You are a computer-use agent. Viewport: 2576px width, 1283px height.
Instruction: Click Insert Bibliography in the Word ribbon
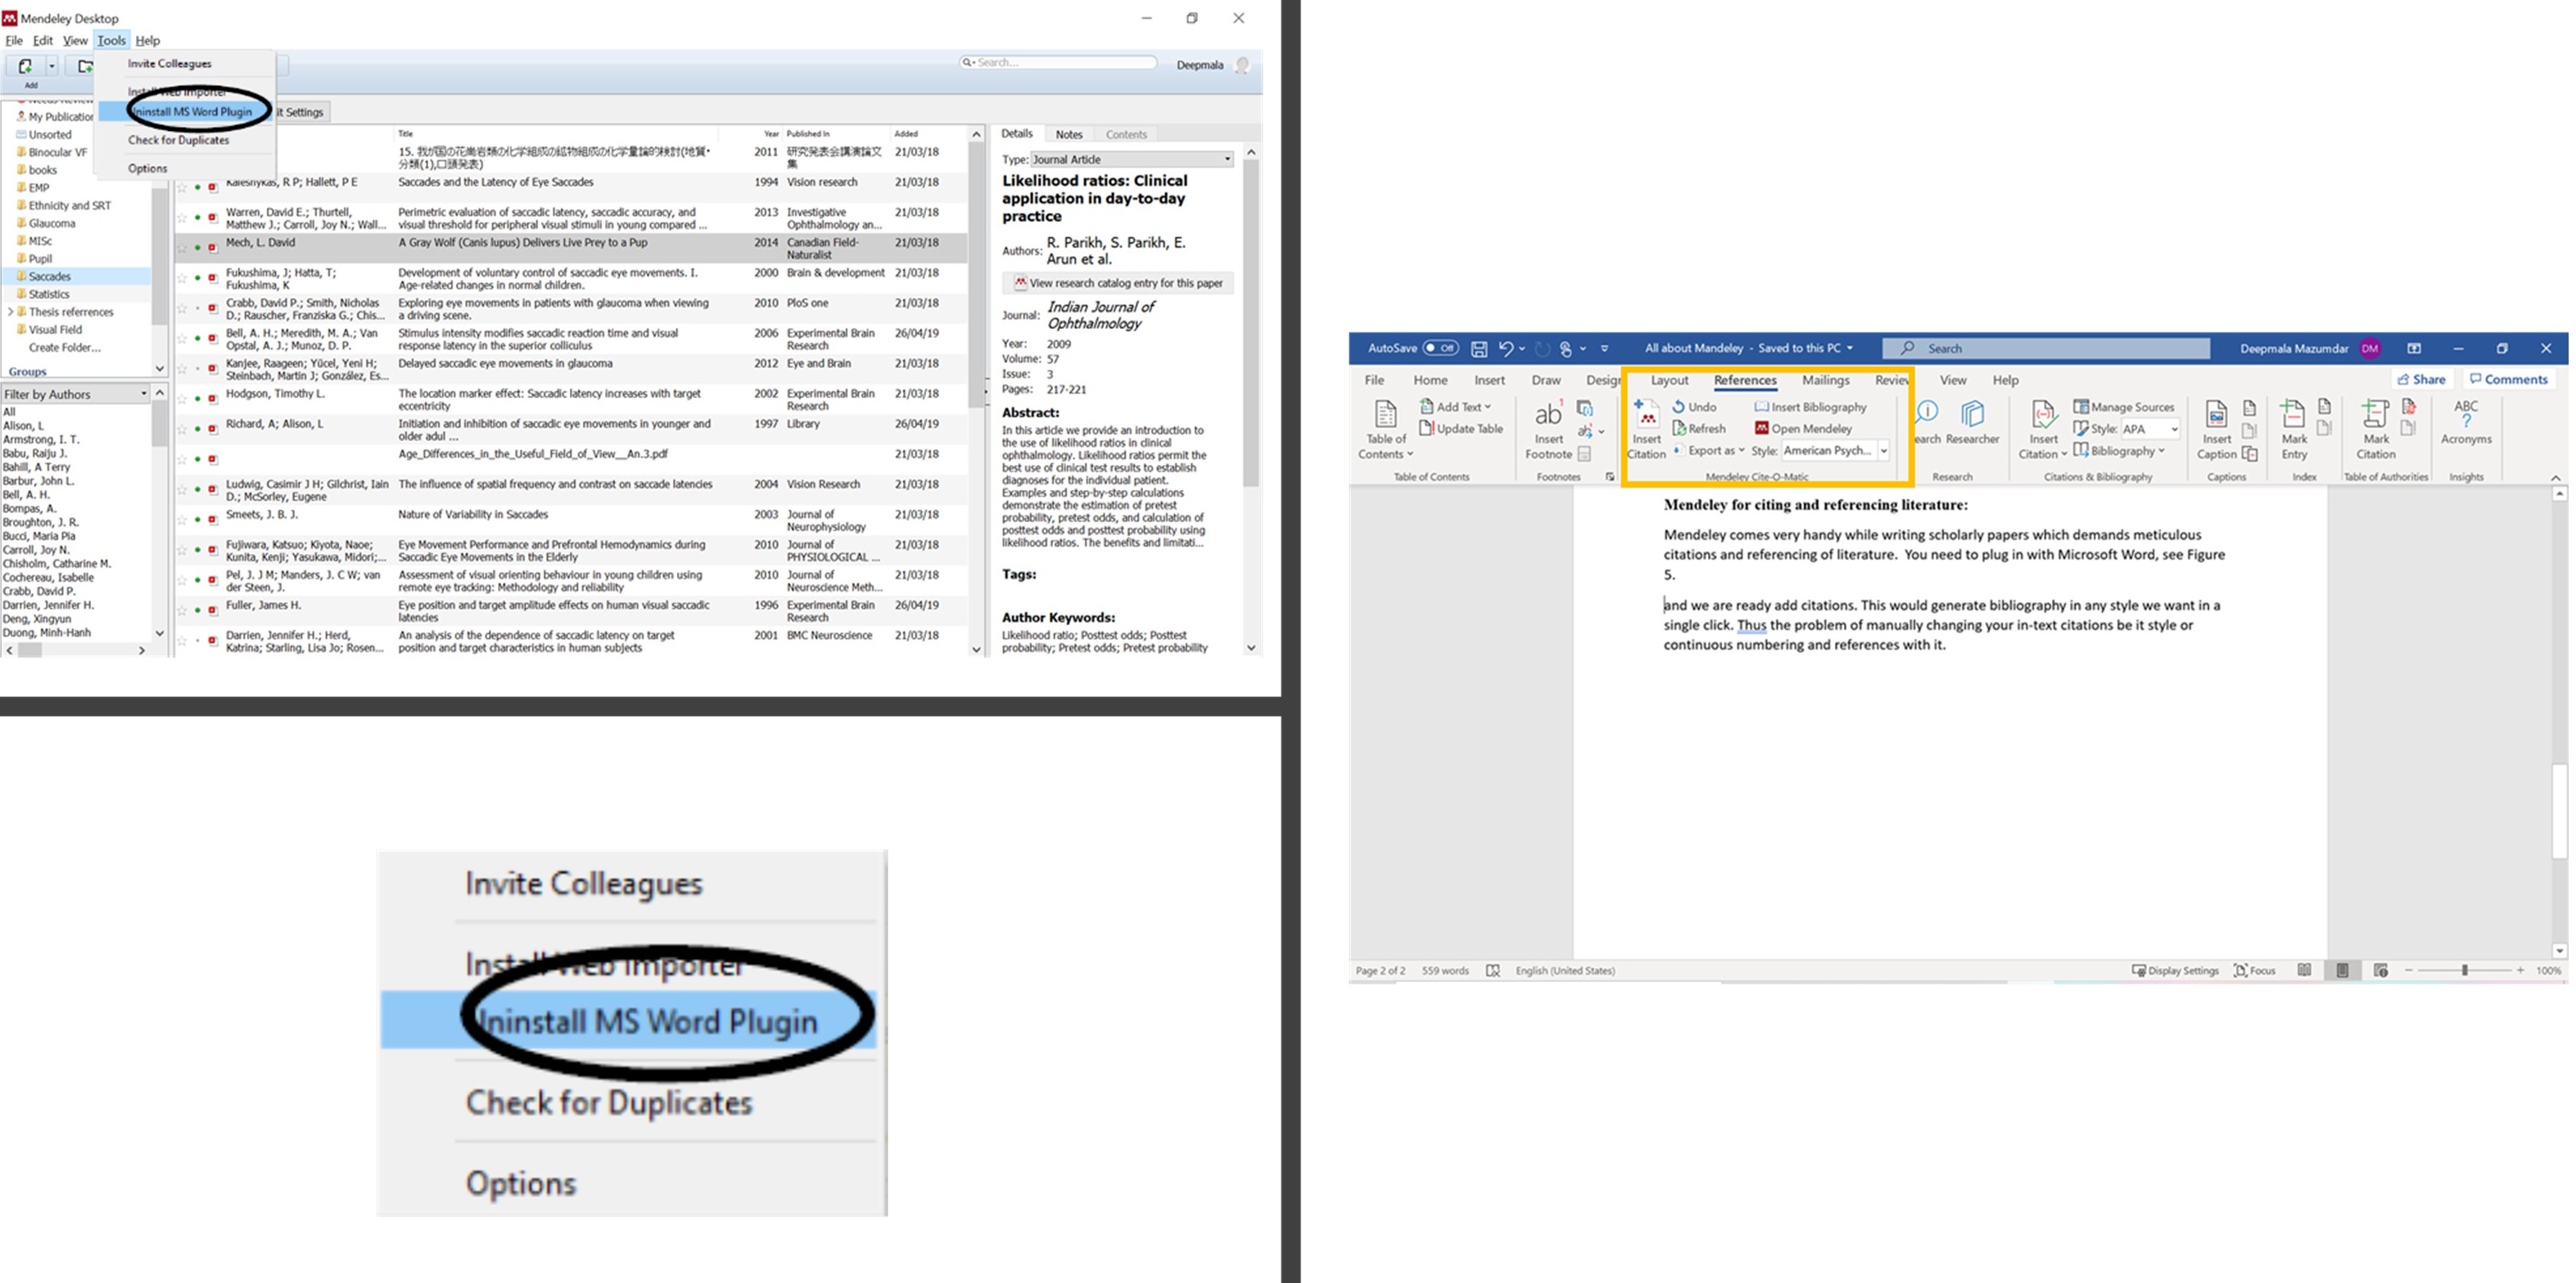[1810, 407]
